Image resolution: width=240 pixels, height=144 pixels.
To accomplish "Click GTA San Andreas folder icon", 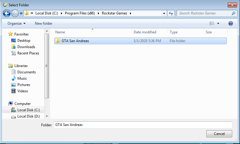I will tap(58, 41).
